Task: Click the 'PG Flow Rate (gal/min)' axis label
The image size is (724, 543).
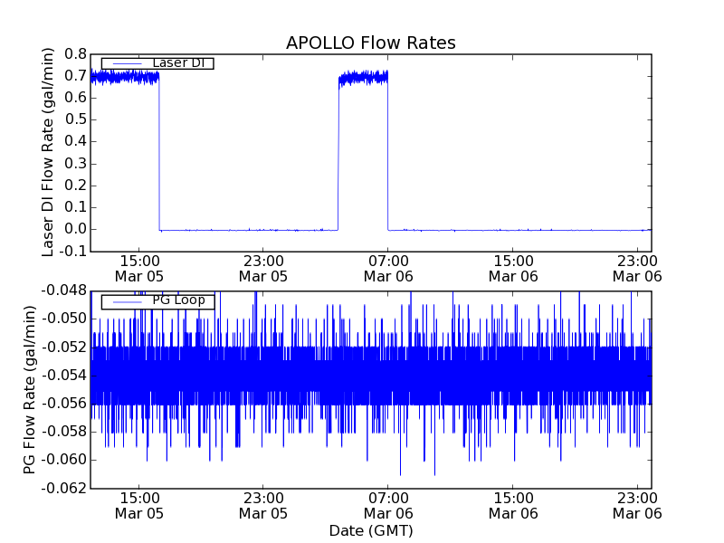Action: click(x=30, y=390)
